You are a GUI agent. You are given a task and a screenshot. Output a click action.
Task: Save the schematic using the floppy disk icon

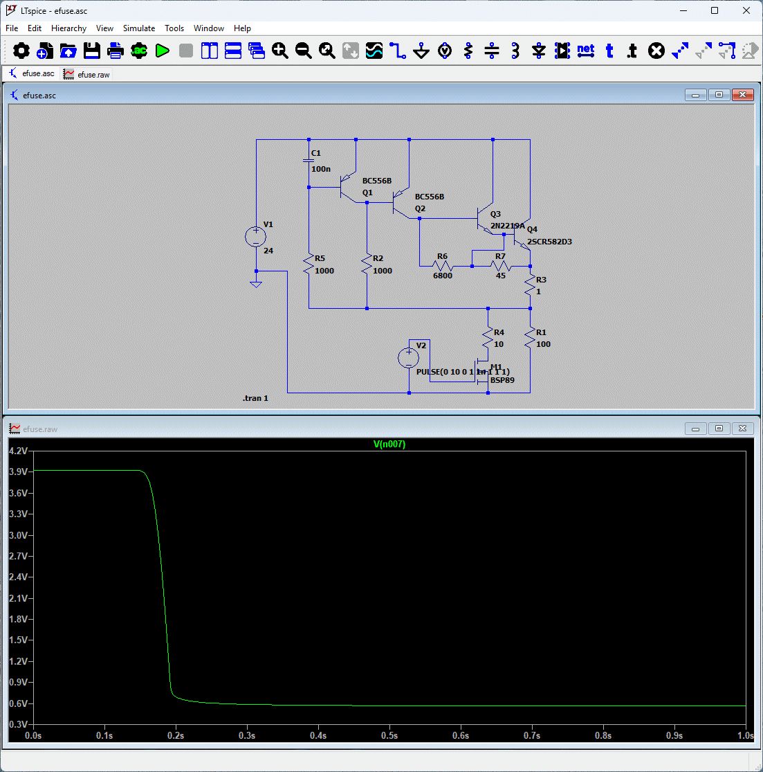pos(92,51)
